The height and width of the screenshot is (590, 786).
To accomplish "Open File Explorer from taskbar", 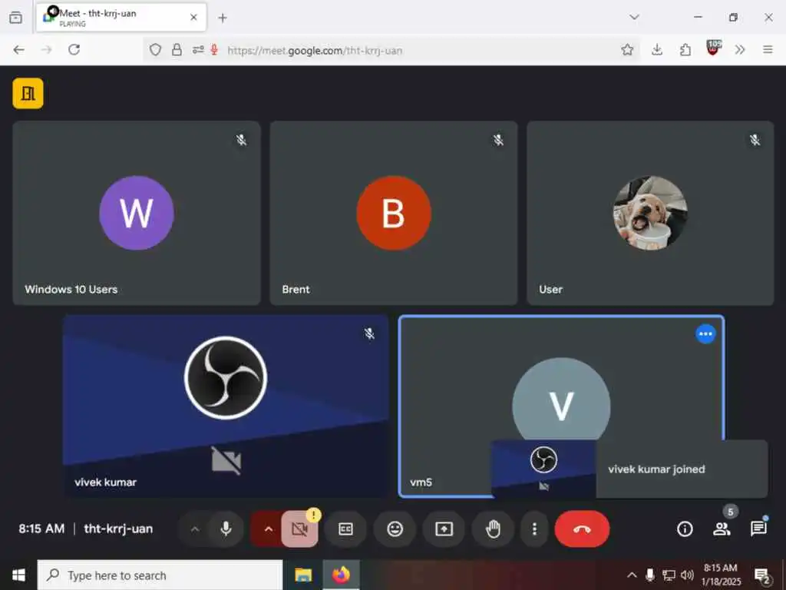I will pos(303,575).
